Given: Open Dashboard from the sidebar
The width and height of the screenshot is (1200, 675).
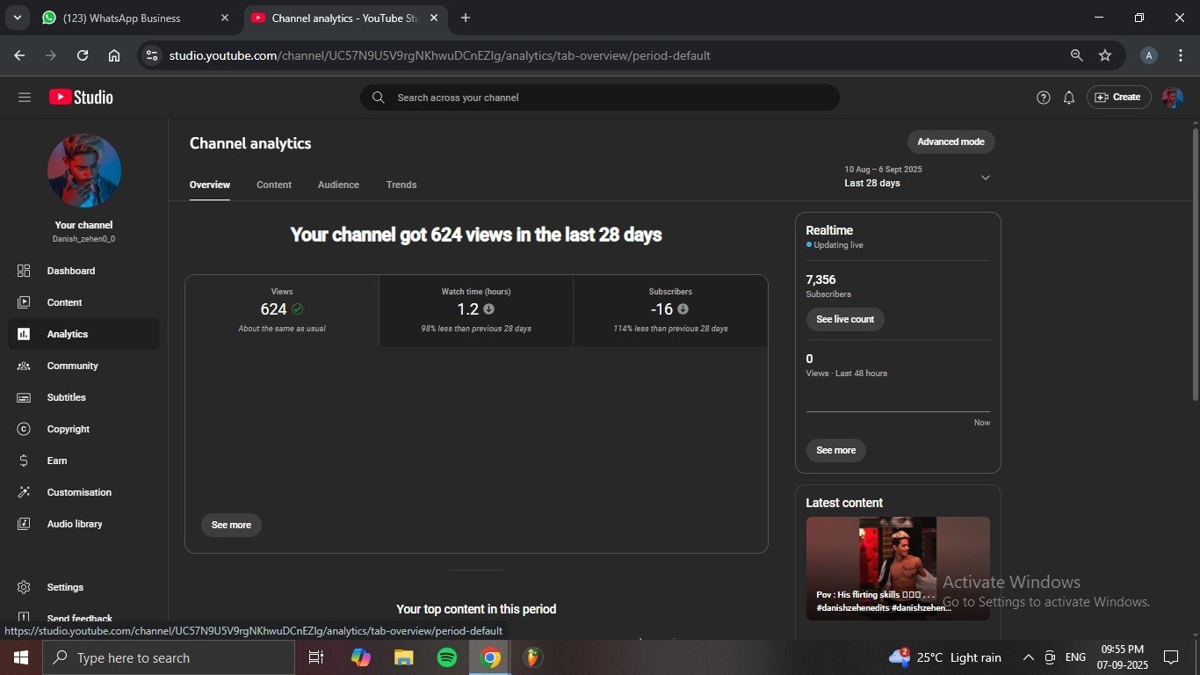Looking at the screenshot, I should click(70, 271).
